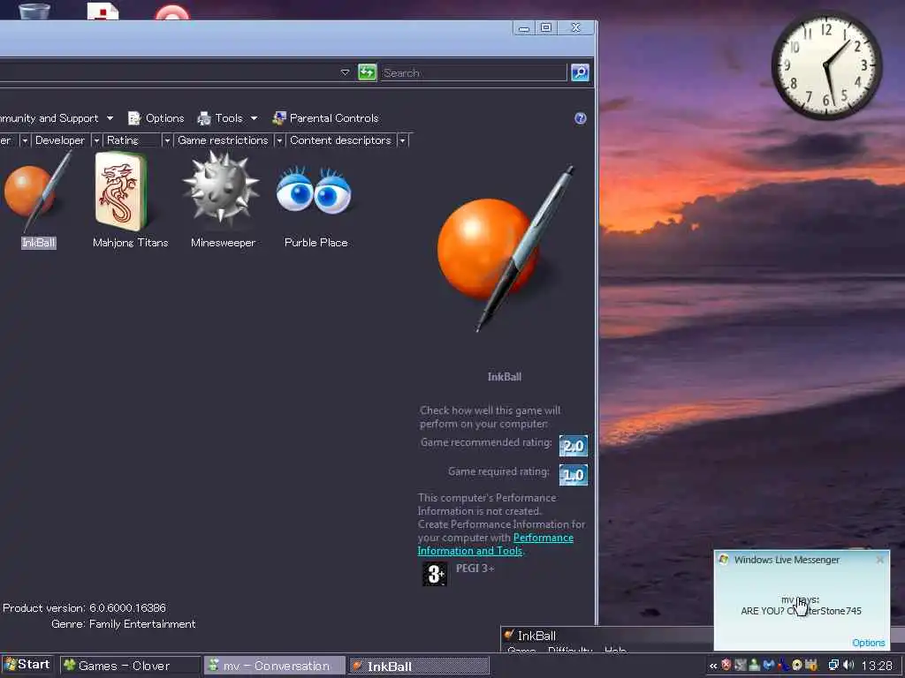Open the Rating column dropdown arrow
This screenshot has height=678, width=905.
167,140
